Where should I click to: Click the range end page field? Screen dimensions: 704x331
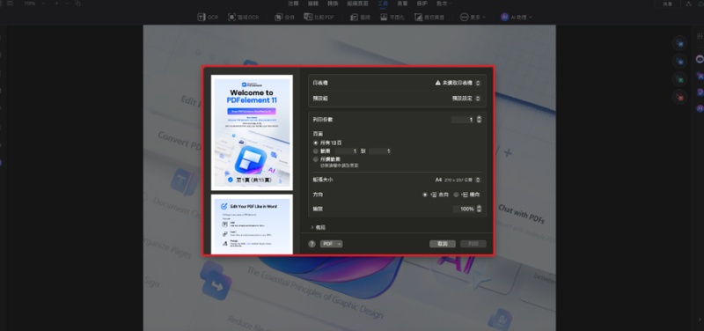(380, 151)
